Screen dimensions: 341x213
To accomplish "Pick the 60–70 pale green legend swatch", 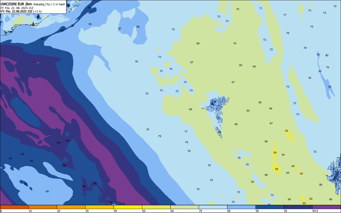I will [185, 207].
